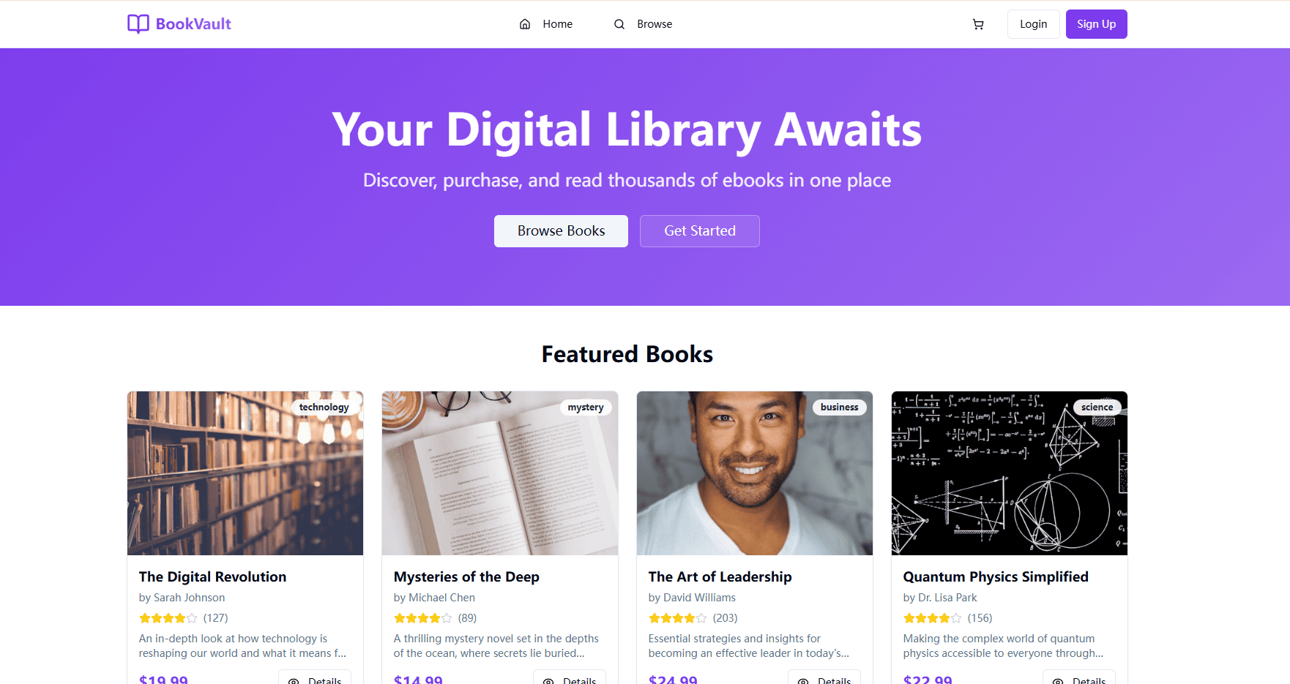Open the Browse menu item
This screenshot has width=1290, height=684.
point(644,24)
